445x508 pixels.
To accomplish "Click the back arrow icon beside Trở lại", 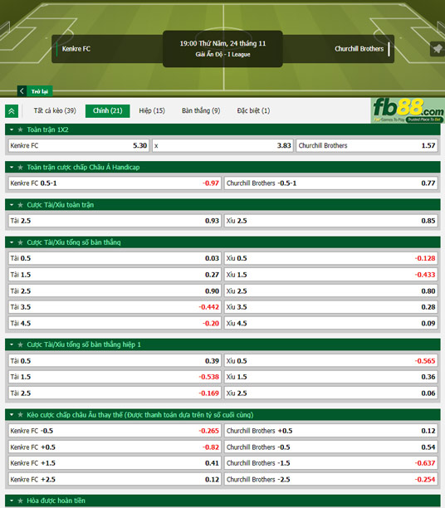I will coord(22,91).
